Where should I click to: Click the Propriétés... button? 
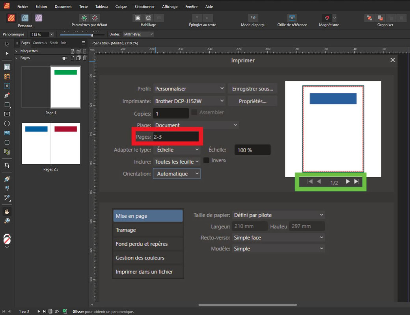253,101
